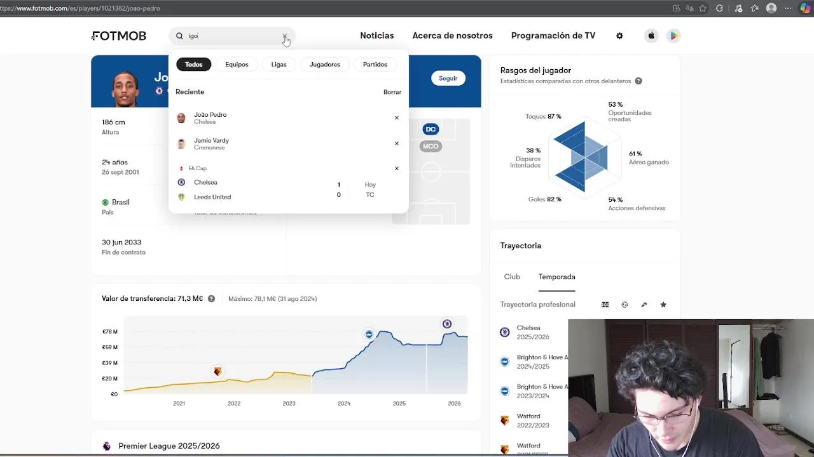Click the rating star icon in Trayectoria

tap(663, 305)
